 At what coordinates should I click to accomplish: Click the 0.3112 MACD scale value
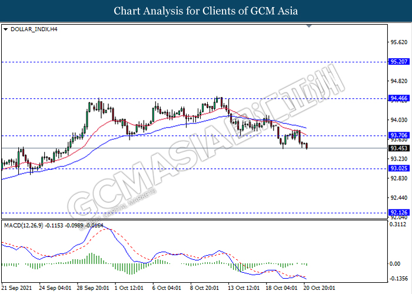point(398,225)
